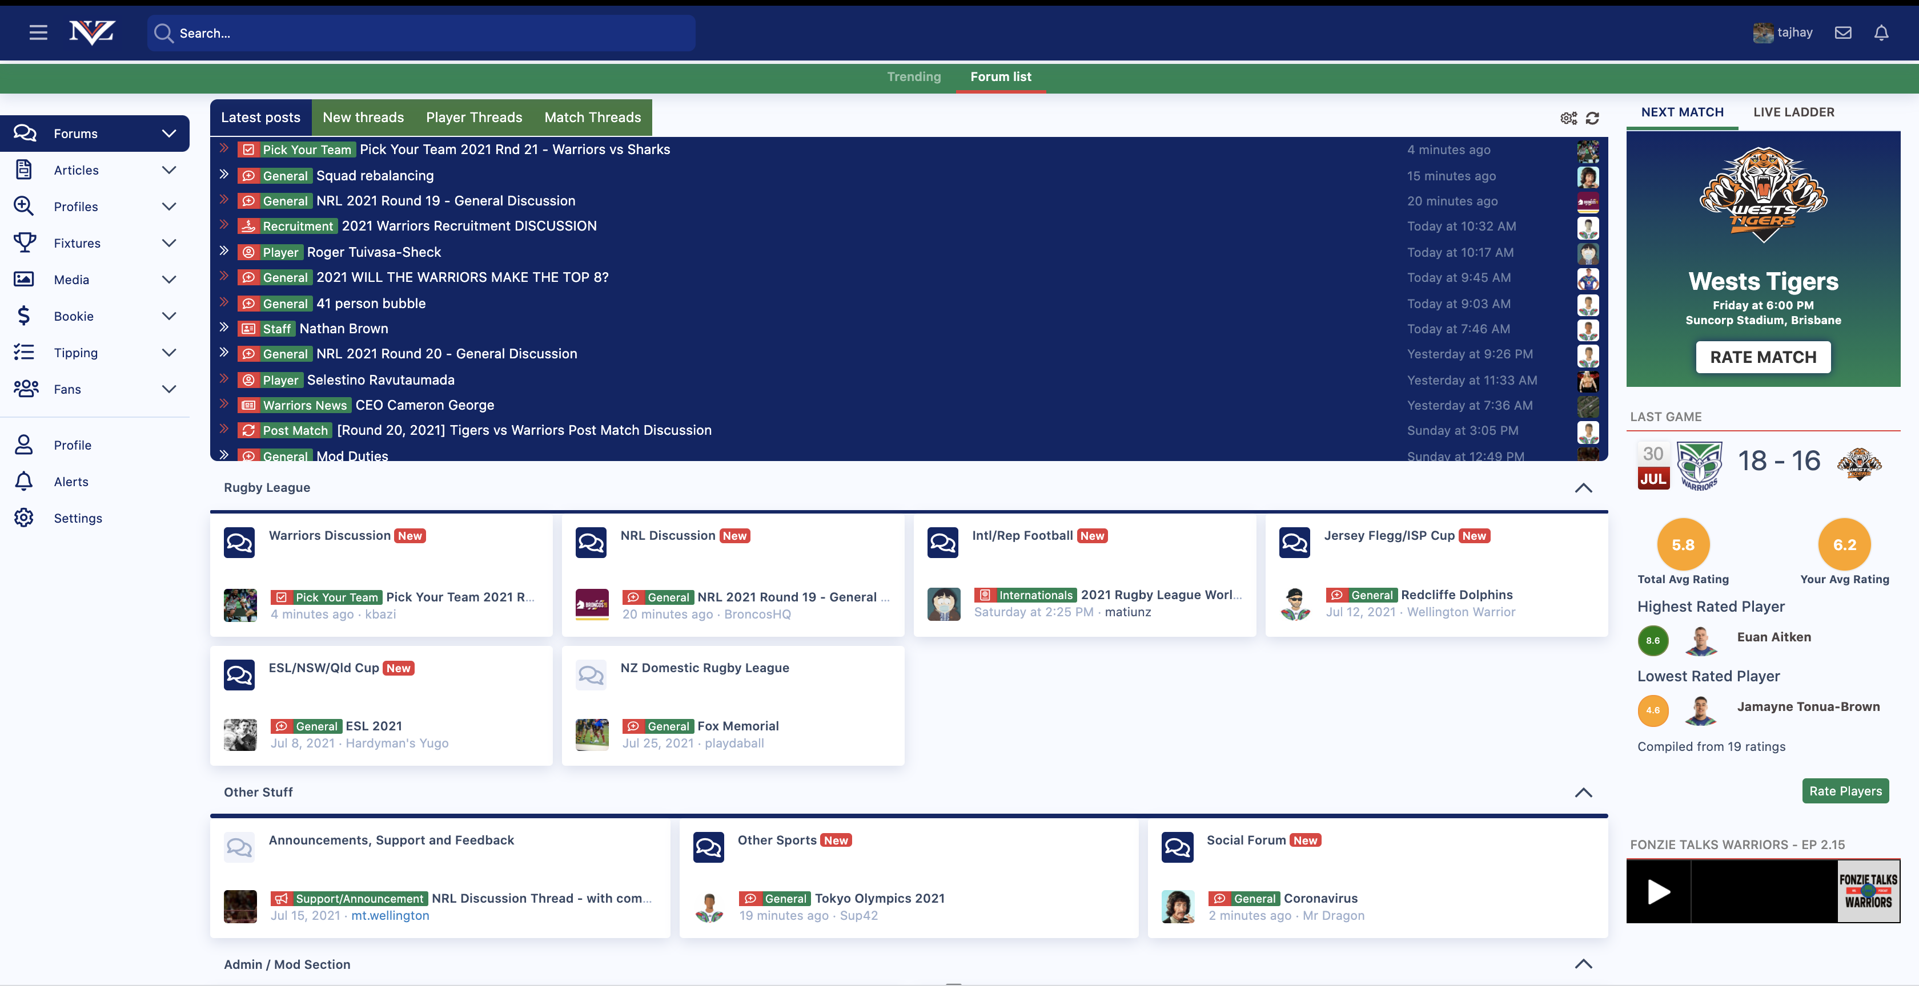Open the tajhay user account menu

coord(1782,33)
